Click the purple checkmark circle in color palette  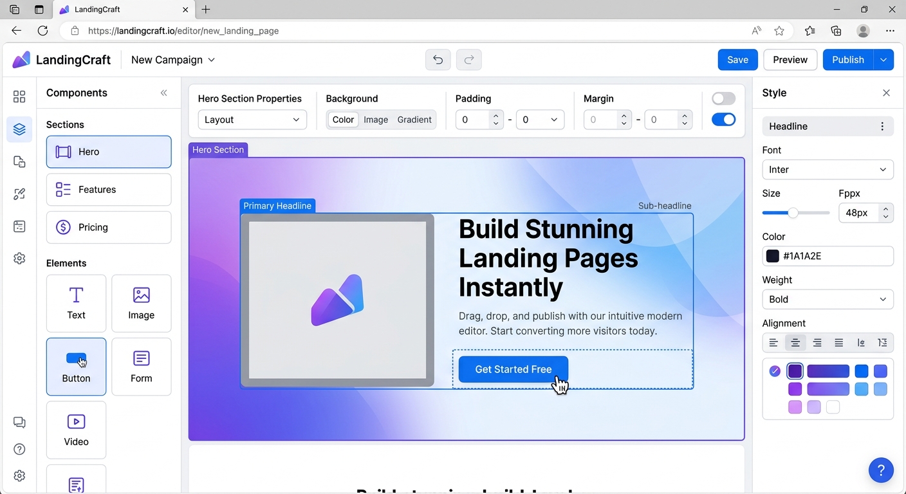point(775,371)
